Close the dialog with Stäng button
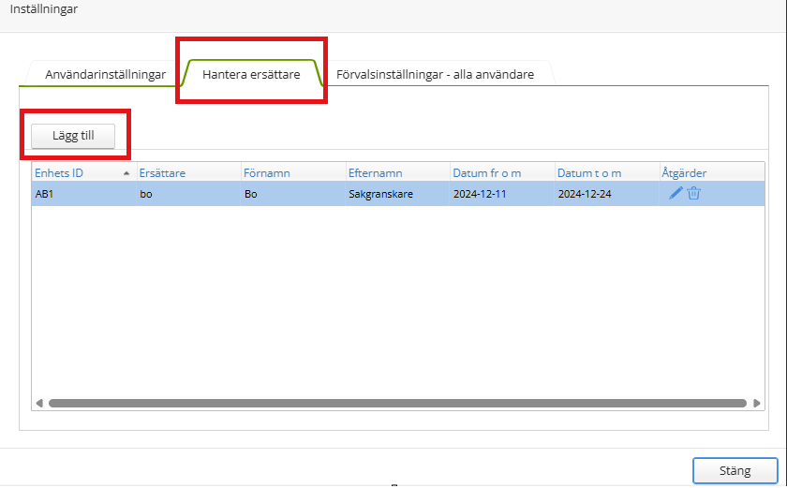 [x=735, y=470]
